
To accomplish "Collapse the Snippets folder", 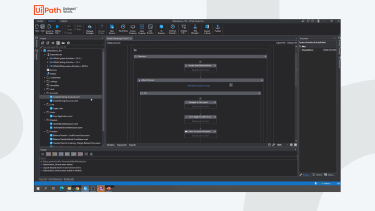I will click(45, 120).
